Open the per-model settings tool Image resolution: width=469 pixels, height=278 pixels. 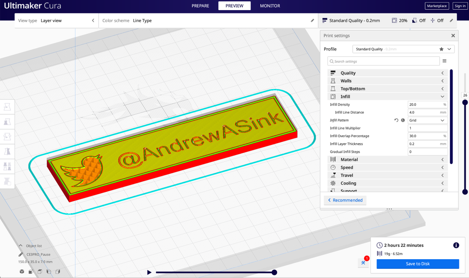coord(7,167)
